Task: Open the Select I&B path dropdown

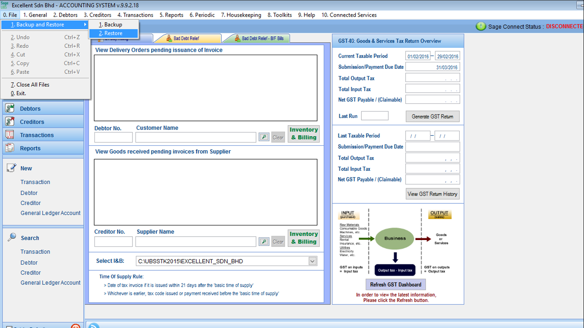Action: [312, 261]
